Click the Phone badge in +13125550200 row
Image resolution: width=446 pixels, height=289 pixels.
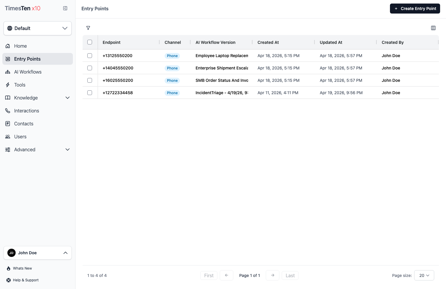172,56
